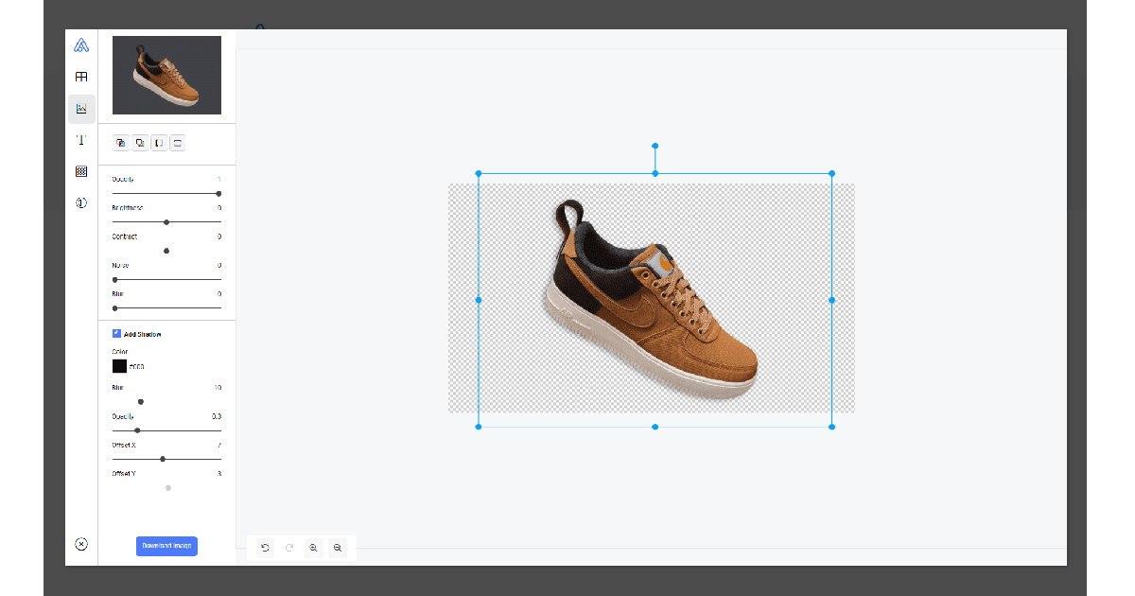Click the top-left selection resize handle
This screenshot has height=596, width=1135.
(x=479, y=173)
